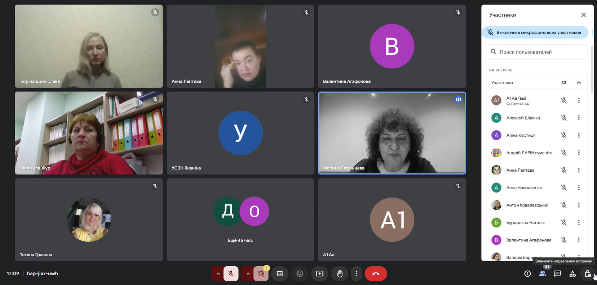Turn on captions in bottom toolbar
This screenshot has width=597, height=285.
pos(280,274)
